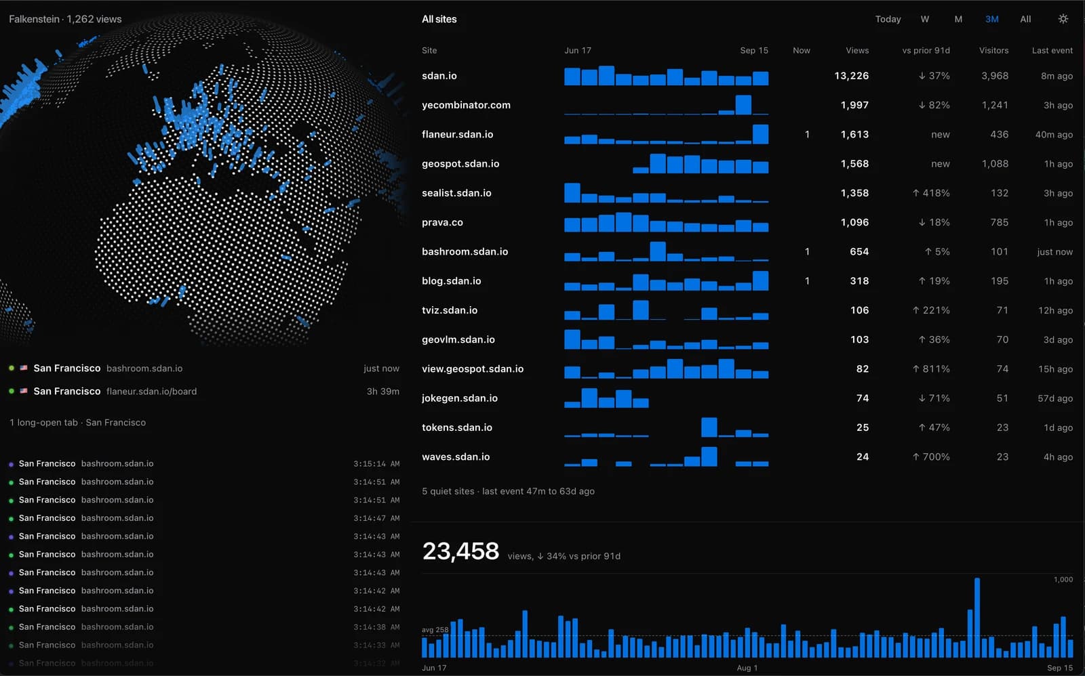Click the yecombinator.com sparkline chart

(x=666, y=105)
